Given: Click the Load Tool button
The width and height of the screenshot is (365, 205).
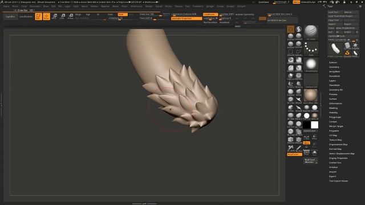Looking at the screenshot, I should [335, 12].
